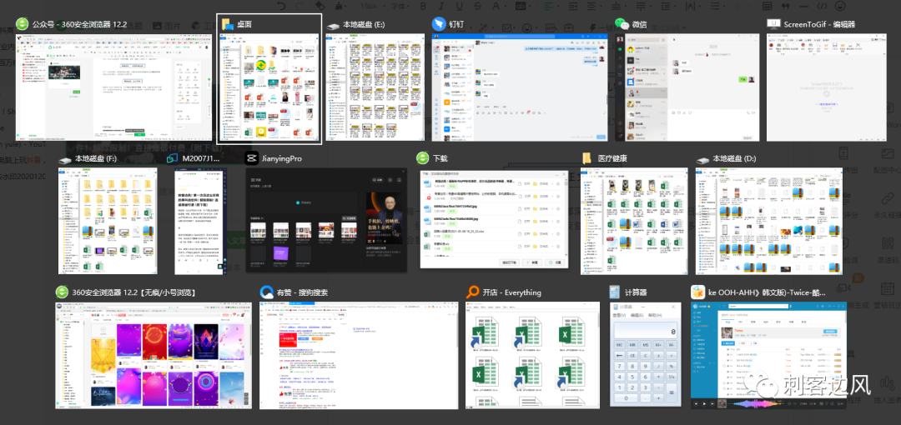Click the green 微信 app icon
The height and width of the screenshot is (425, 901).
click(x=622, y=24)
